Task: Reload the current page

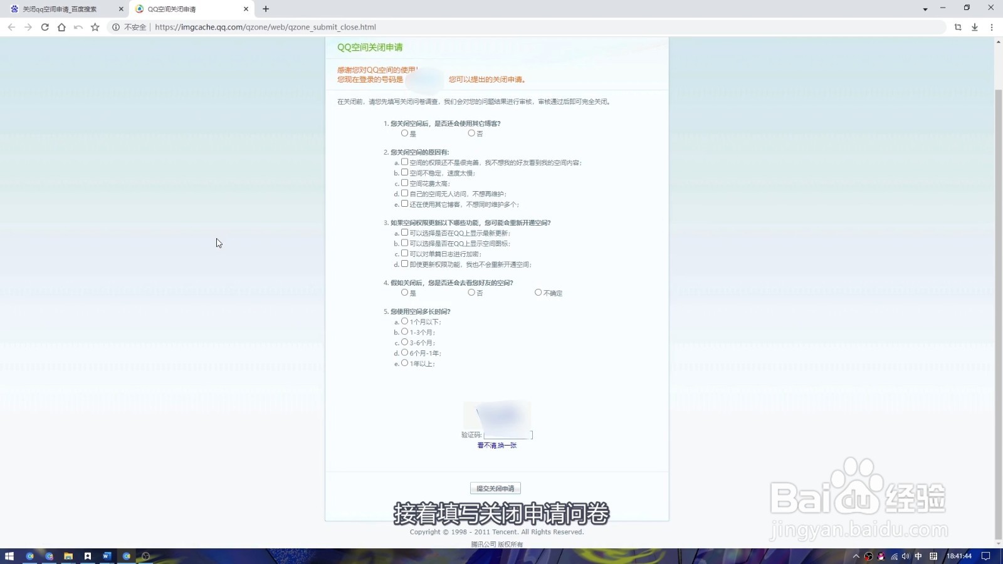Action: pos(45,27)
